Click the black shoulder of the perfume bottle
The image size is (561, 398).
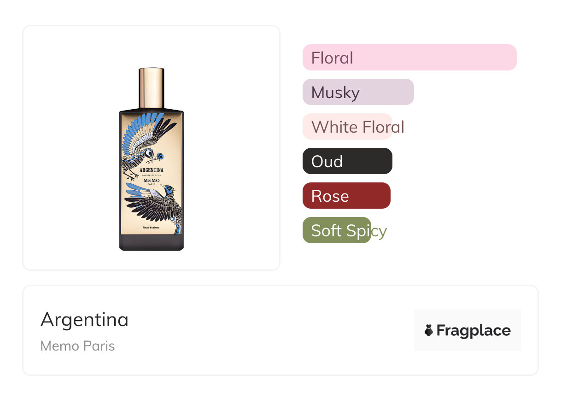click(152, 111)
